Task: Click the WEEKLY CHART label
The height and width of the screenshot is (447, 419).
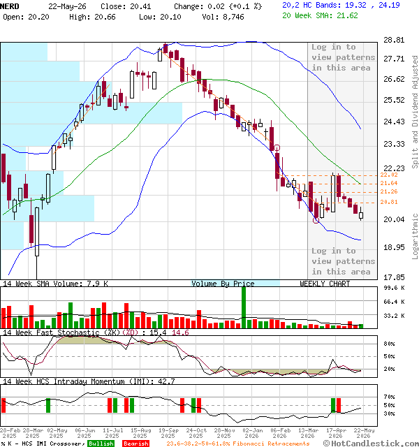Action: point(325,284)
